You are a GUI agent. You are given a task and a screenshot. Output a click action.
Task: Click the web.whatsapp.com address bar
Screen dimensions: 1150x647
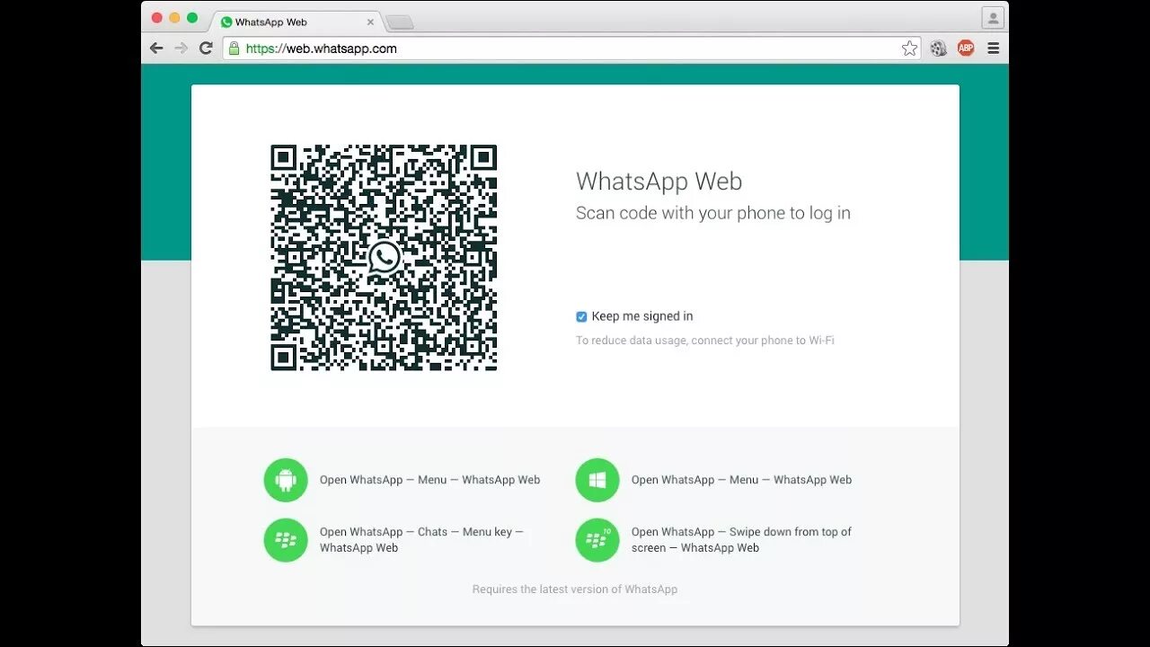[571, 49]
